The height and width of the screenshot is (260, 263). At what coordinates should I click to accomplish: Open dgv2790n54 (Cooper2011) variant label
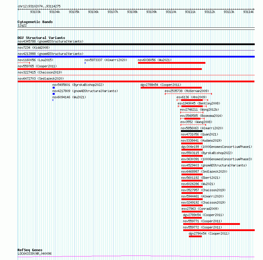point(209,233)
